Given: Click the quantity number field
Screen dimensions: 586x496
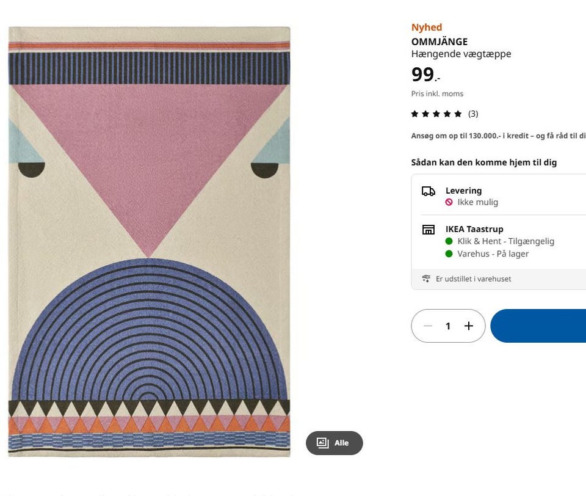Looking at the screenshot, I should [x=448, y=326].
